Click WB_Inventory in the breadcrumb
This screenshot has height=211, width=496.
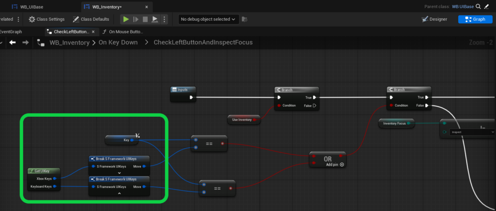70,42
